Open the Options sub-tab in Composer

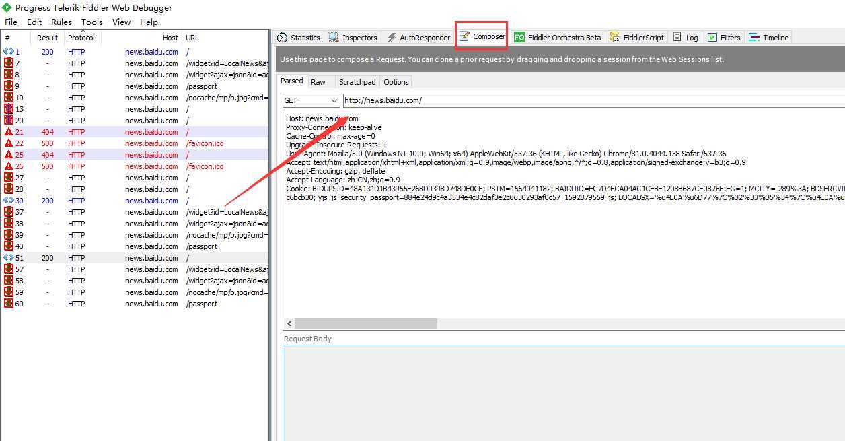click(396, 82)
